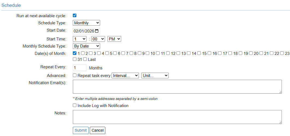This screenshot has height=136, width=290.
Task: Open the Schedule Type dropdown
Action: [86, 23]
